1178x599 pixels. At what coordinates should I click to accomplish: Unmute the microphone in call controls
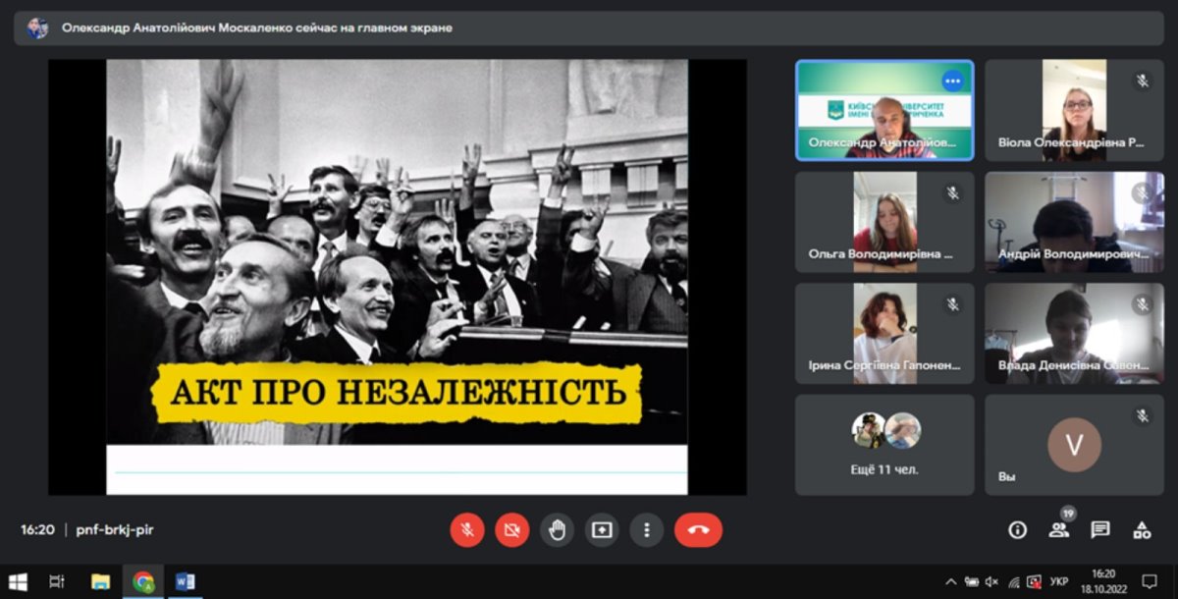pos(467,530)
